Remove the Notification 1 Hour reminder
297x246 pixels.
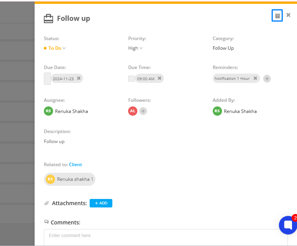(255, 78)
